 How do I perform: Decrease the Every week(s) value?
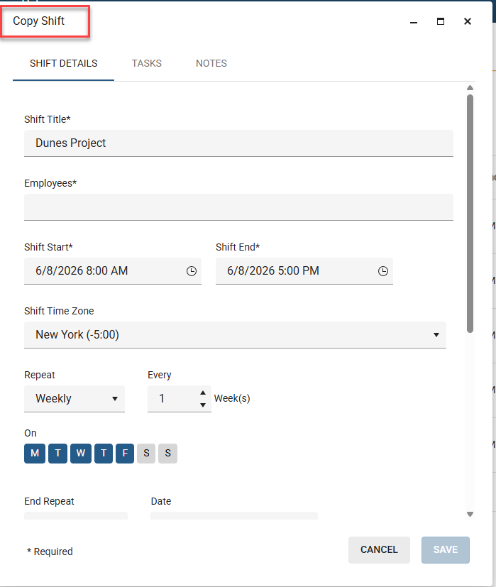click(x=203, y=405)
